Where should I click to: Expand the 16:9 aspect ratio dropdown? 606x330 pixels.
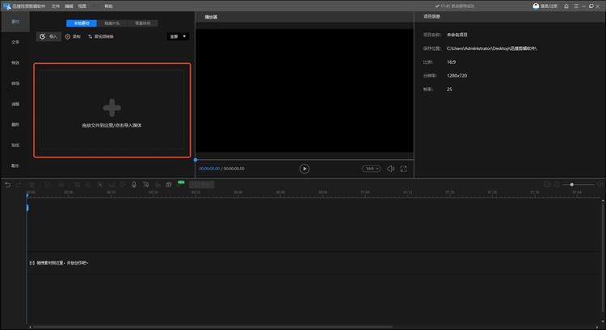coord(370,169)
